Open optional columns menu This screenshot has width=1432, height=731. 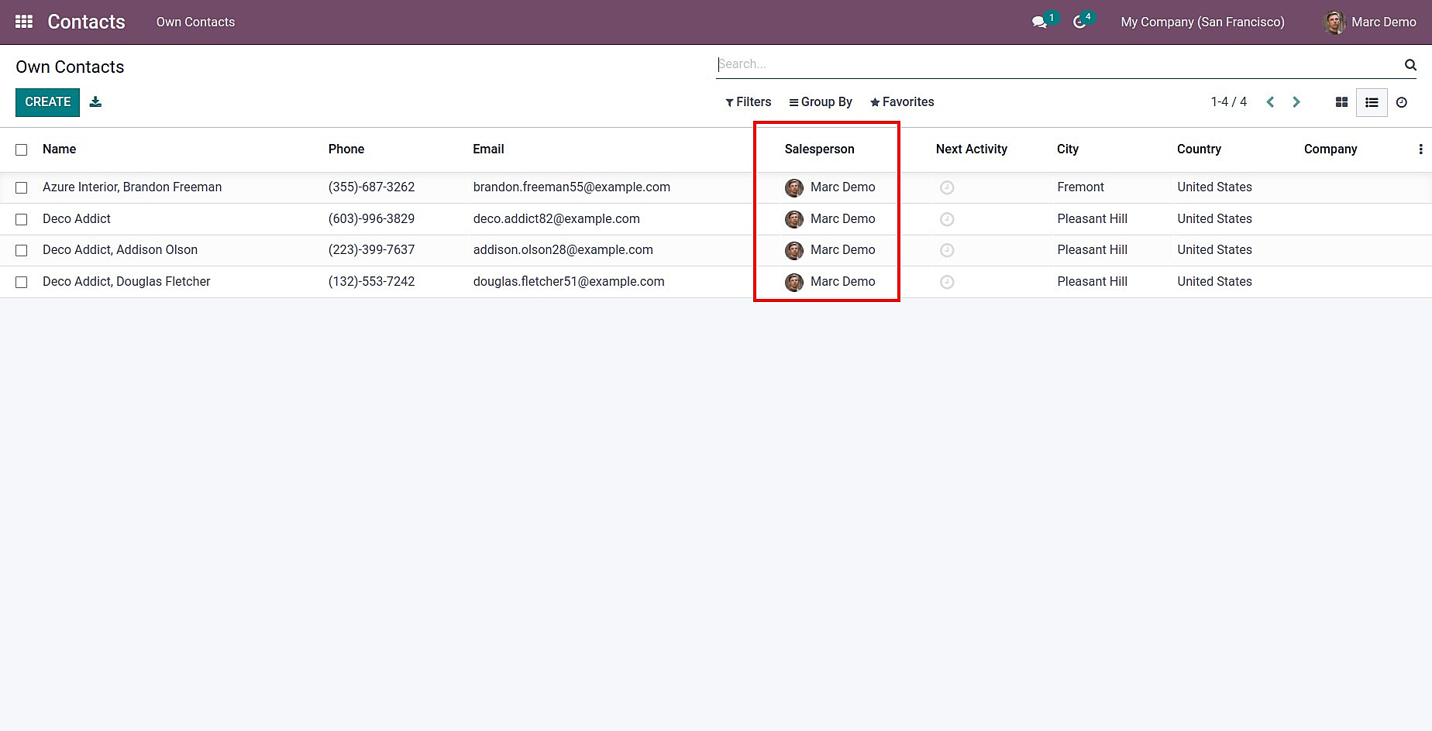tap(1420, 149)
